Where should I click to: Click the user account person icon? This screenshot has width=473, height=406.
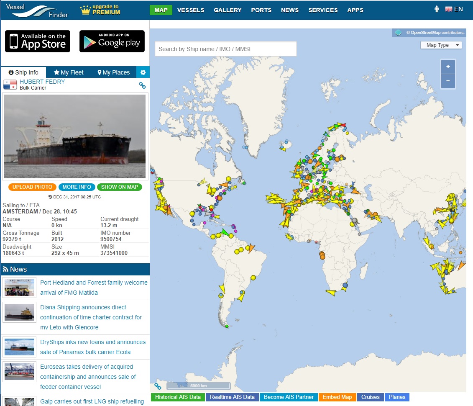[x=437, y=9]
